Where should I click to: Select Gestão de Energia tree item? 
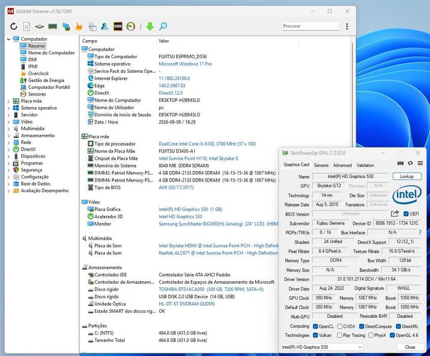(46, 80)
